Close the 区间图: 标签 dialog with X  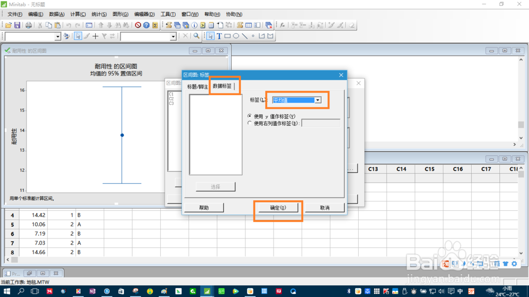(x=341, y=75)
